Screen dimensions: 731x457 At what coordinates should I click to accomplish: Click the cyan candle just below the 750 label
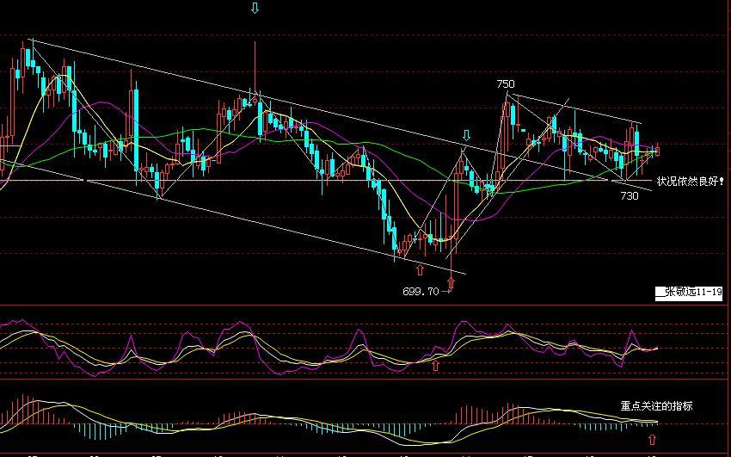514,114
